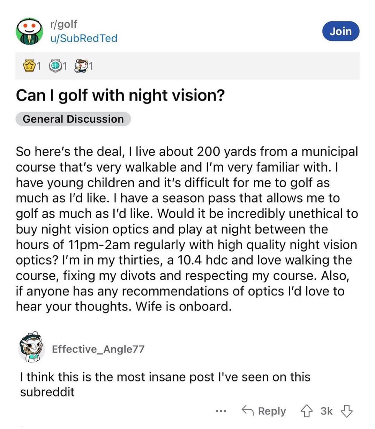Click the 3k vote count
Viewport: 375px width, 429px height.
326,411
